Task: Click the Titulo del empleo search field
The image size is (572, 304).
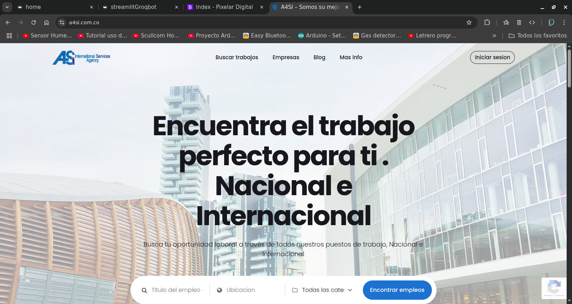Action: 176,290
